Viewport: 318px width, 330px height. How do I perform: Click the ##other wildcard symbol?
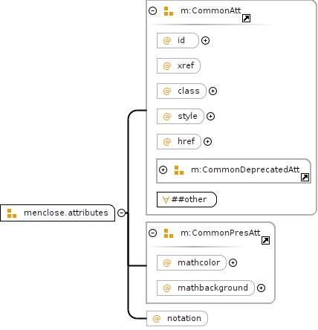click(x=166, y=199)
